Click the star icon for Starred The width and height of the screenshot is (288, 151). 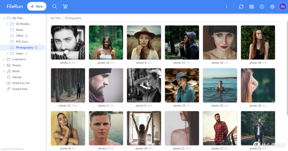(9, 77)
